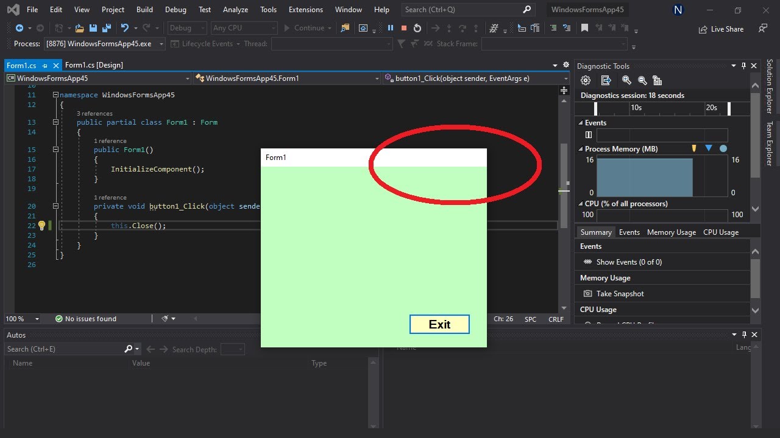Click Show Events (0 of 0)

[629, 262]
